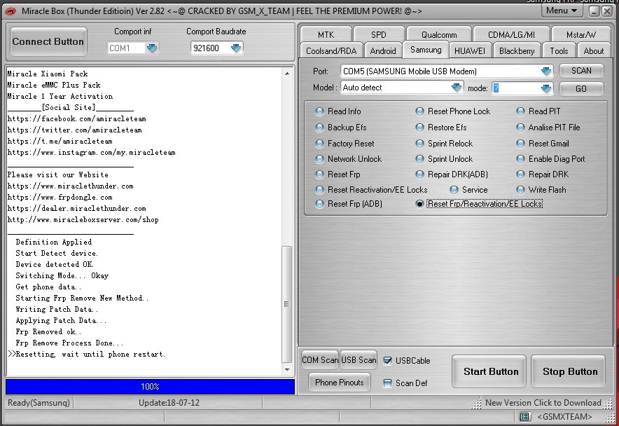Viewport: 619px width, 426px height.
Task: Click 'Ready(Samsung)' status bar entry
Action: (x=39, y=403)
